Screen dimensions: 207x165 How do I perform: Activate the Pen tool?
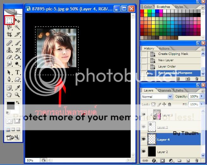pos(9,79)
